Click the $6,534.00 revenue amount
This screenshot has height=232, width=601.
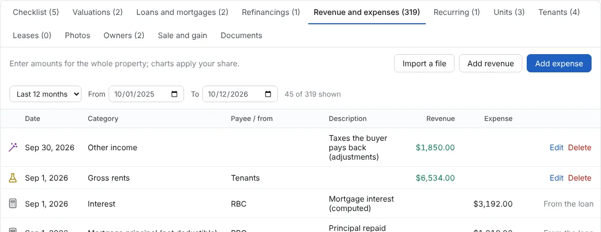(435, 178)
